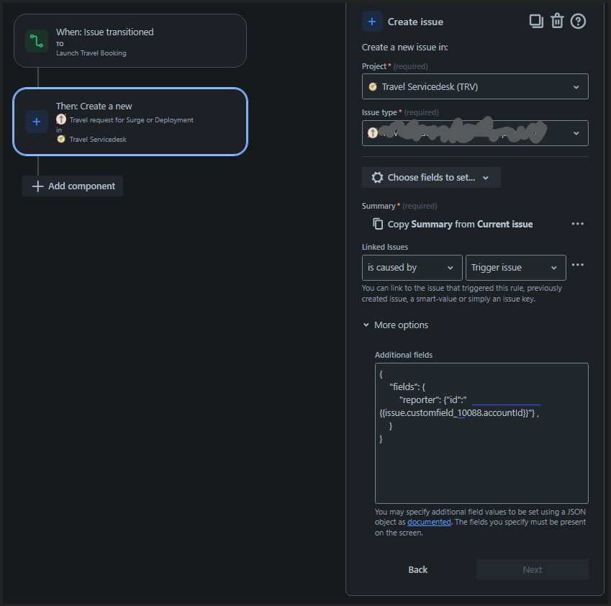Click the gear icon on Choose fields to set
The height and width of the screenshot is (606, 611).
coord(379,177)
